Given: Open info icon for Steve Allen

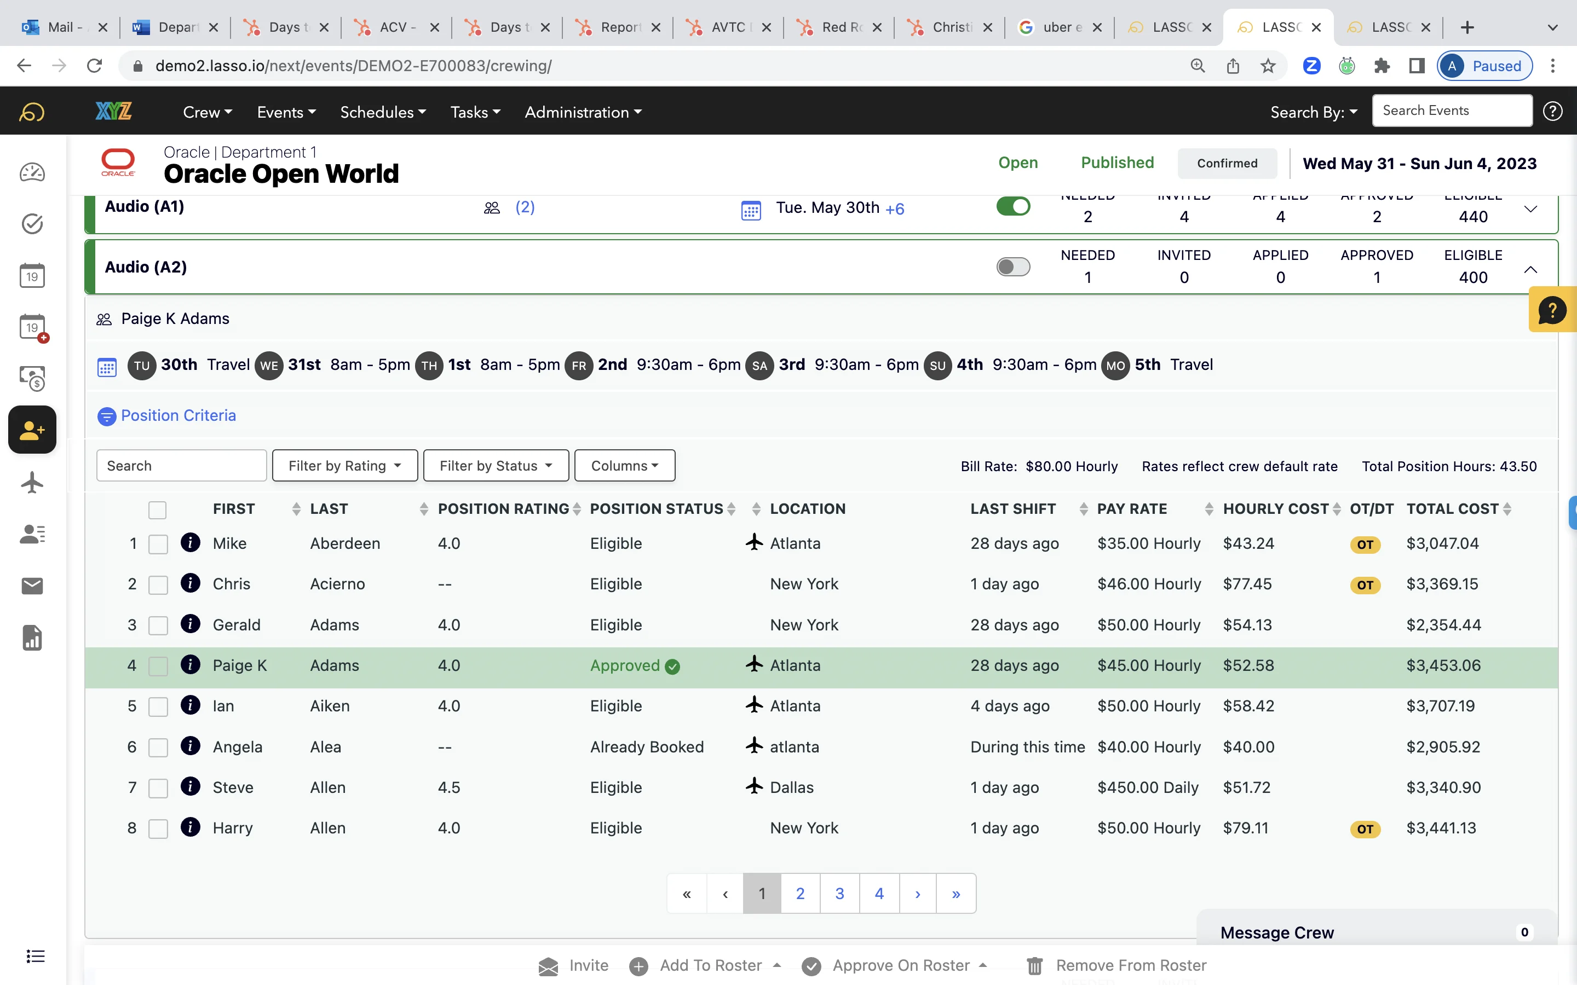Looking at the screenshot, I should tap(191, 786).
